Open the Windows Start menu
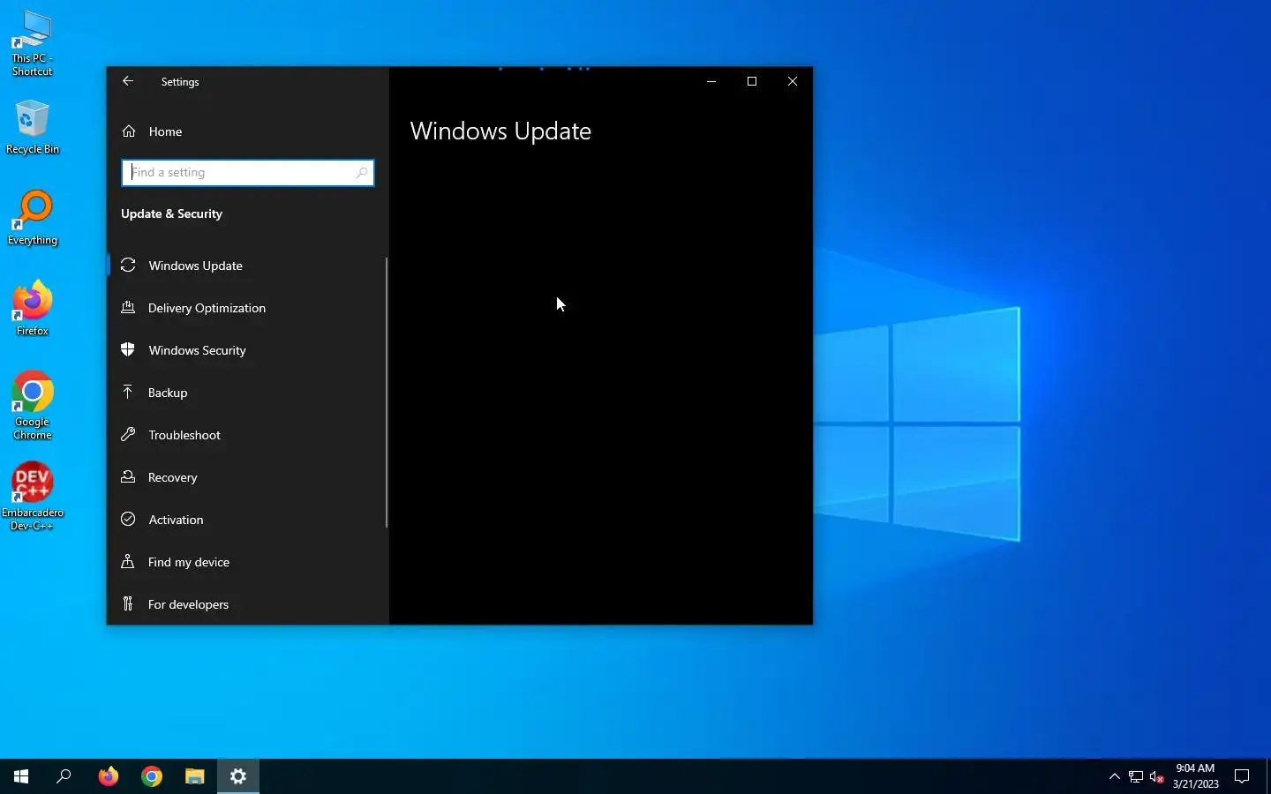Image resolution: width=1271 pixels, height=794 pixels. 21,776
